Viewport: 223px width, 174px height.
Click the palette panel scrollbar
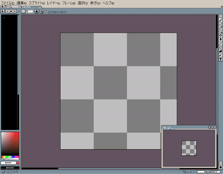pyautogui.click(x=18, y=55)
